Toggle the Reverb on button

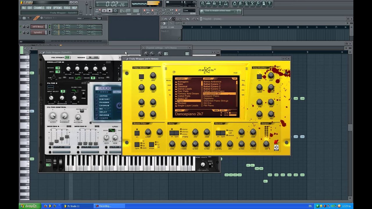(218, 133)
